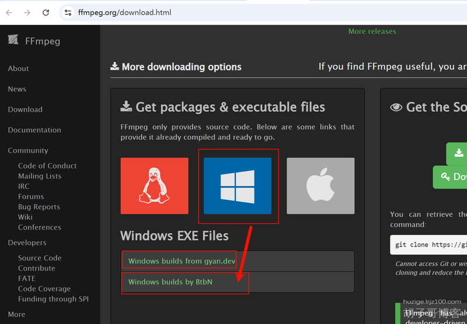This screenshot has width=467, height=324.
Task: Select the Apple macOS package tile
Action: [x=320, y=186]
